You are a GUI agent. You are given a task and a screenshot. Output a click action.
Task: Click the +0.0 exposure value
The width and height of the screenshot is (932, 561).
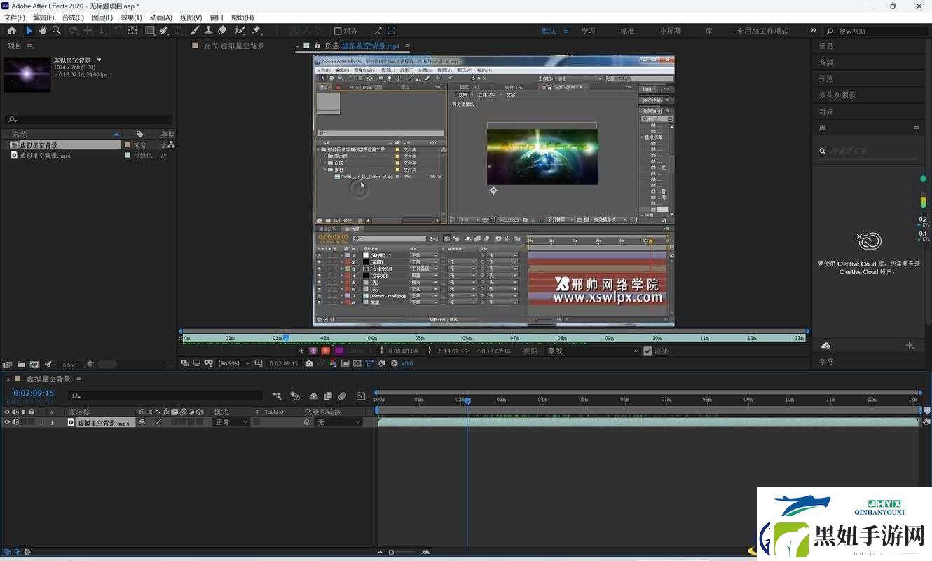pos(407,363)
